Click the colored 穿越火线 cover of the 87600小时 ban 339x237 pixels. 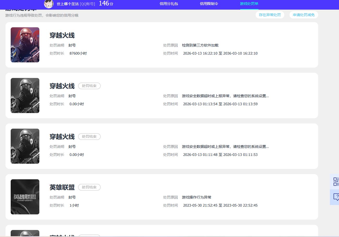[25, 45]
